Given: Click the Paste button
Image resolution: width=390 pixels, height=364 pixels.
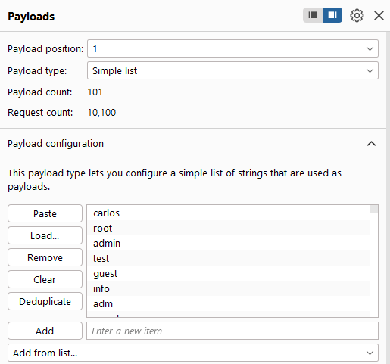Looking at the screenshot, I should point(45,213).
